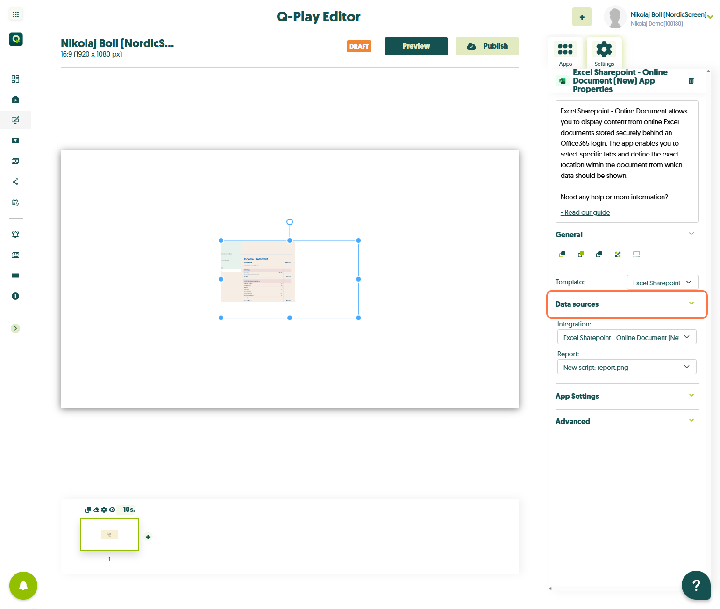
Task: Click the first layer-order icon under General
Action: click(563, 255)
